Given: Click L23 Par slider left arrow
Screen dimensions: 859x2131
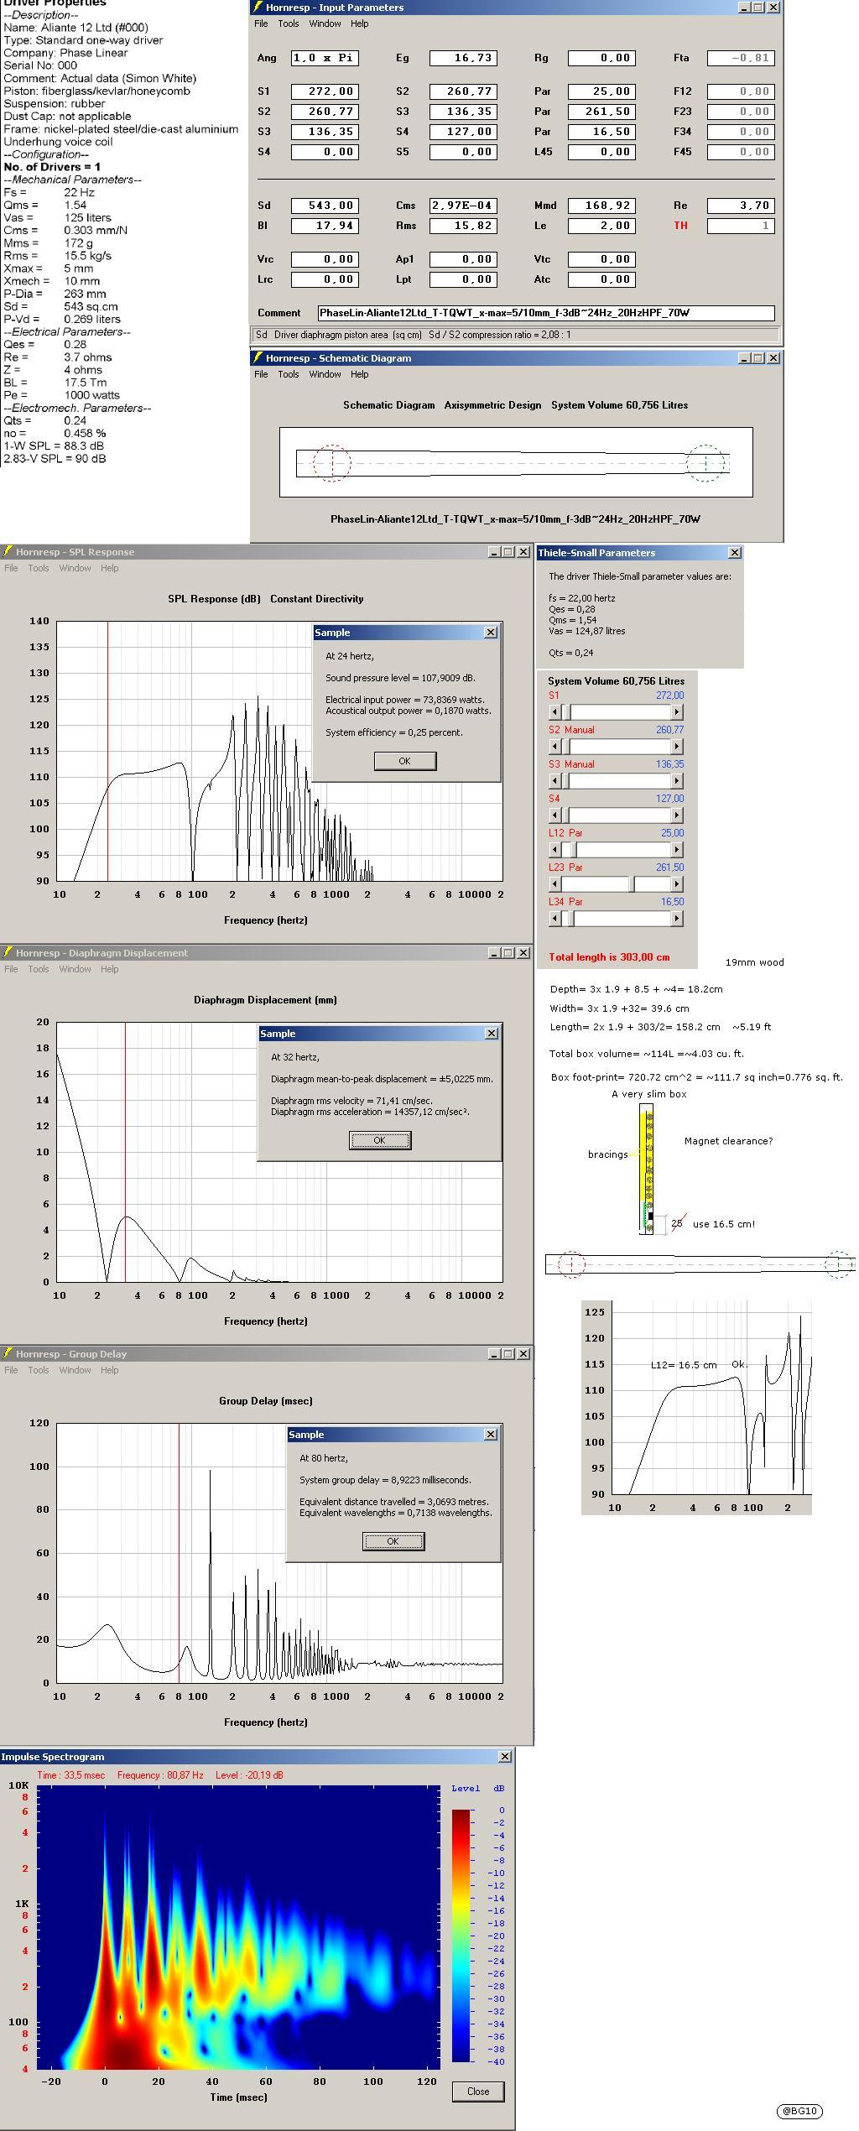Looking at the screenshot, I should pyautogui.click(x=554, y=883).
